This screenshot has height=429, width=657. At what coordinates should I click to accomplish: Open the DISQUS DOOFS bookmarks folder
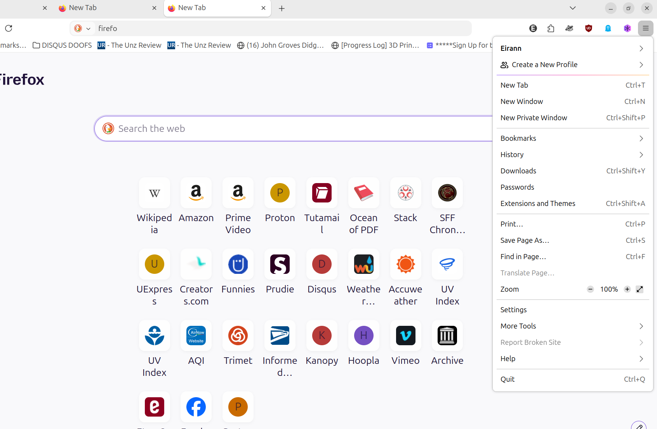click(x=62, y=45)
